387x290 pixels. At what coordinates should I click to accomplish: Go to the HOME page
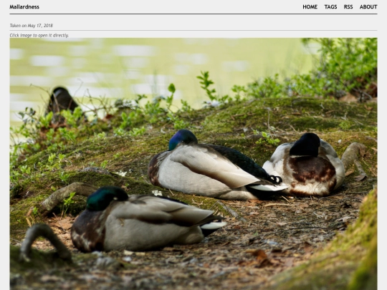click(310, 7)
